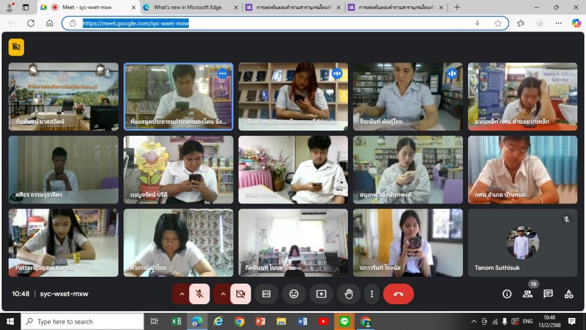The image size is (586, 330).
Task: Expand audio settings chevron beside microphone
Action: coord(181,294)
